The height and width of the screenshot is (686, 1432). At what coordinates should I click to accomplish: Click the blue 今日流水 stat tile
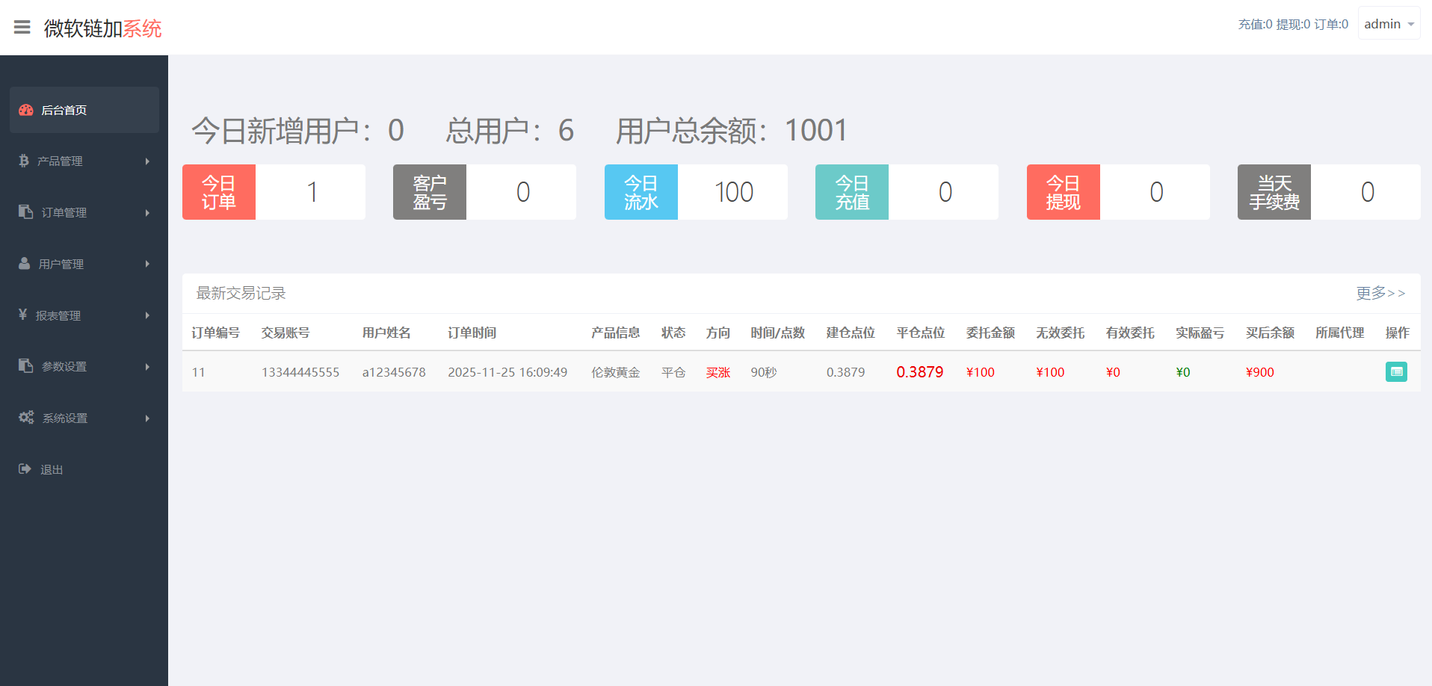[641, 192]
